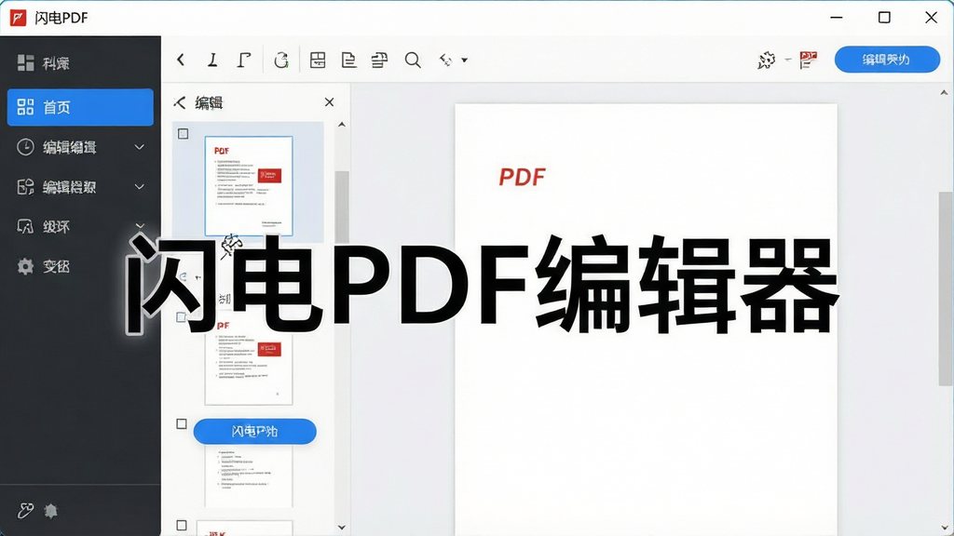Click the document view scrollbar handle
Screen dimensions: 954x536
pos(945,288)
